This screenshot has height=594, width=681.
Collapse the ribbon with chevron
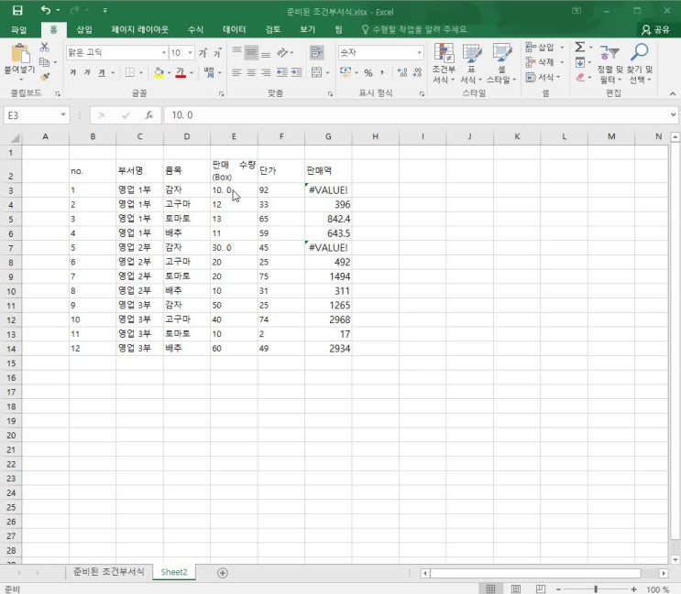[x=673, y=93]
